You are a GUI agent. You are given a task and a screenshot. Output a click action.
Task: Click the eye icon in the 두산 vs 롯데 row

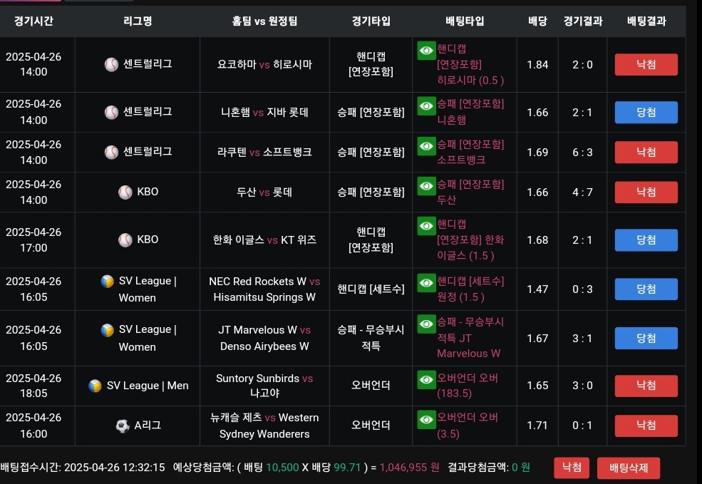[x=426, y=186]
